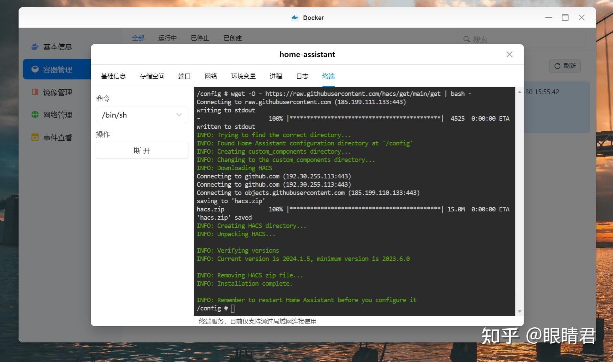Click the 刷新 refresh icon button
The image size is (613, 362).
(557, 66)
